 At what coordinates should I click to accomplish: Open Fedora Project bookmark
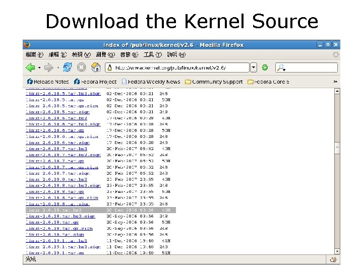[95, 82]
